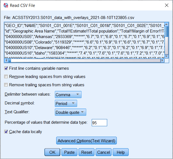The image size is (173, 159).
Task: Enable Remove leading spaces from string values
Action: click(6, 77)
